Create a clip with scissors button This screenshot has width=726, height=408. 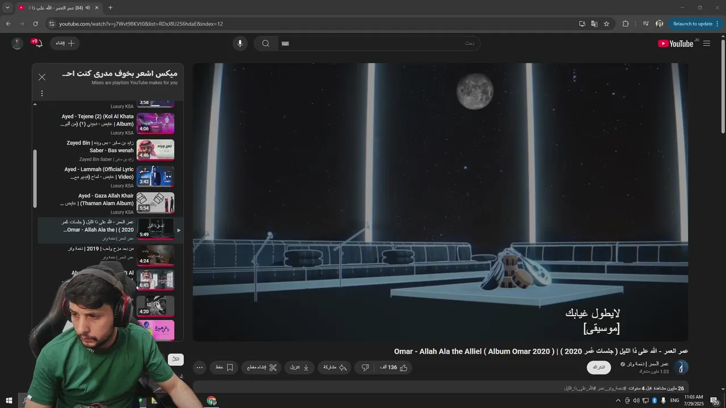262,367
